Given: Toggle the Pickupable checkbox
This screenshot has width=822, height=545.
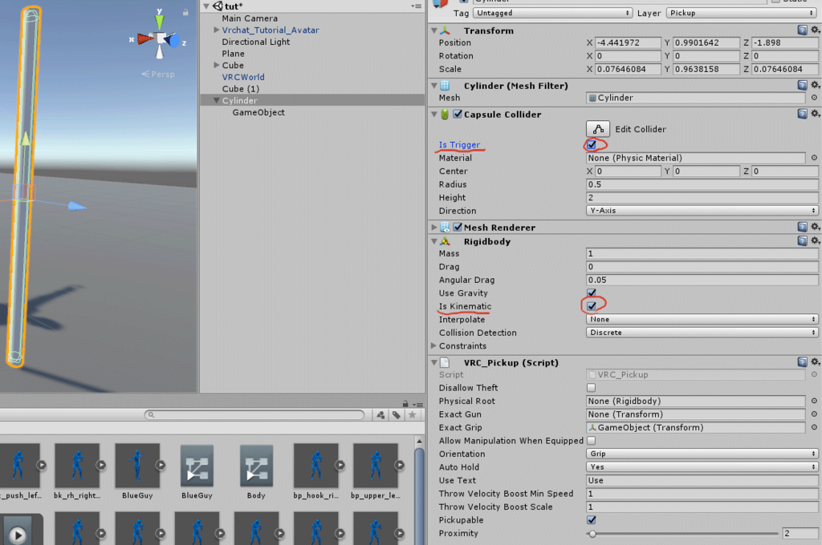Looking at the screenshot, I should click(592, 520).
